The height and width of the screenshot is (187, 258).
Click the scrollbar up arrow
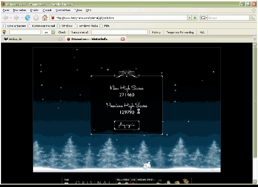coord(255,44)
